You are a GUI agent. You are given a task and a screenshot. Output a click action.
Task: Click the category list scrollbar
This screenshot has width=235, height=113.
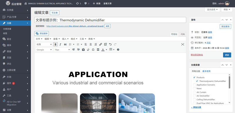[229, 82]
